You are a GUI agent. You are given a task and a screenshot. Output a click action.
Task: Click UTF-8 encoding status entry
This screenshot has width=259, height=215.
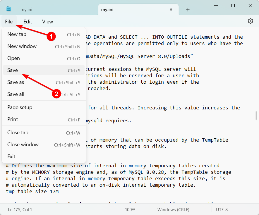coord(222,210)
